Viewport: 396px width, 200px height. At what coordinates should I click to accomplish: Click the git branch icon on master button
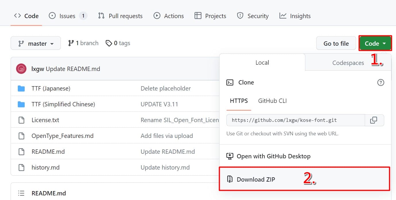point(21,44)
